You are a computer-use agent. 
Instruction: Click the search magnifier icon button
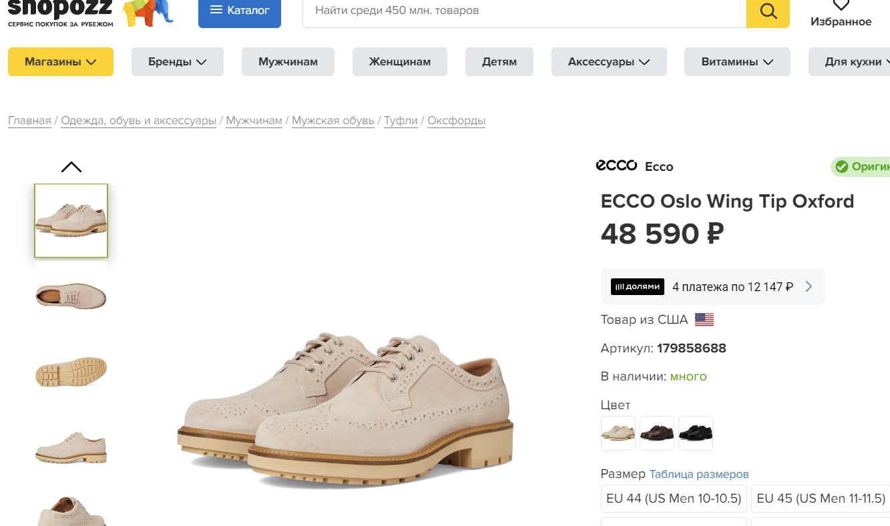(768, 11)
